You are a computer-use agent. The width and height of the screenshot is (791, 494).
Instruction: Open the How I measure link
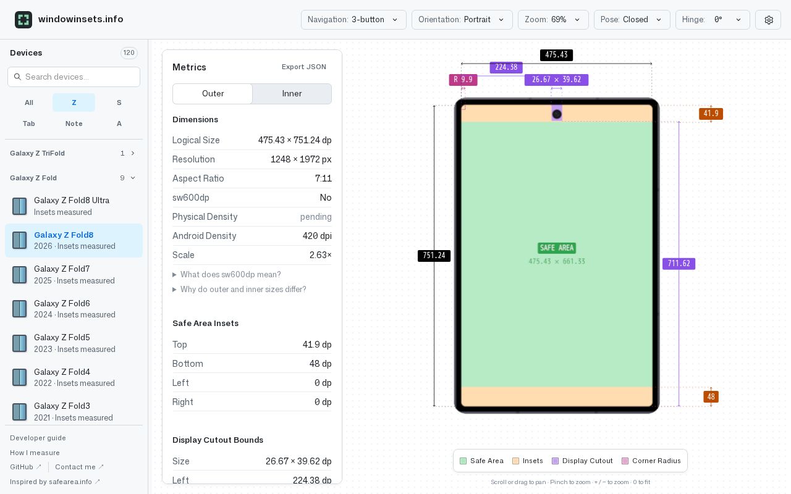(35, 453)
